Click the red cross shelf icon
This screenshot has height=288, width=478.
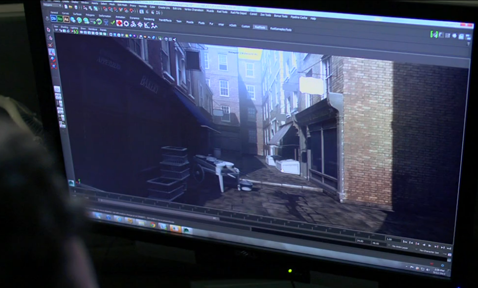pos(119,23)
